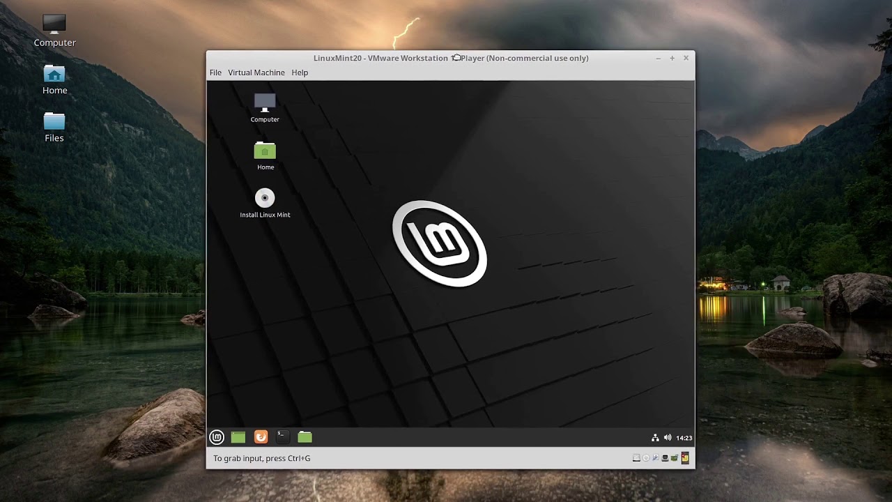892x502 pixels.
Task: Launch Firefox from the guest panel
Action: pos(261,437)
